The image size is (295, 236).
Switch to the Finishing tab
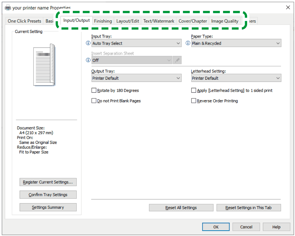pyautogui.click(x=103, y=21)
